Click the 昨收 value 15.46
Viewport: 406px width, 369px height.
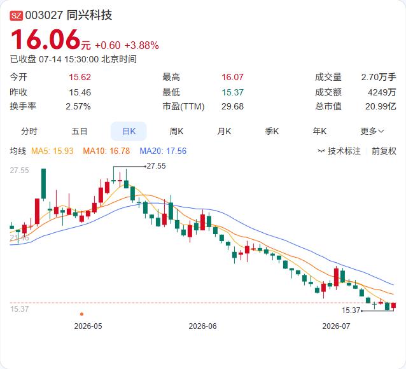[x=80, y=92]
